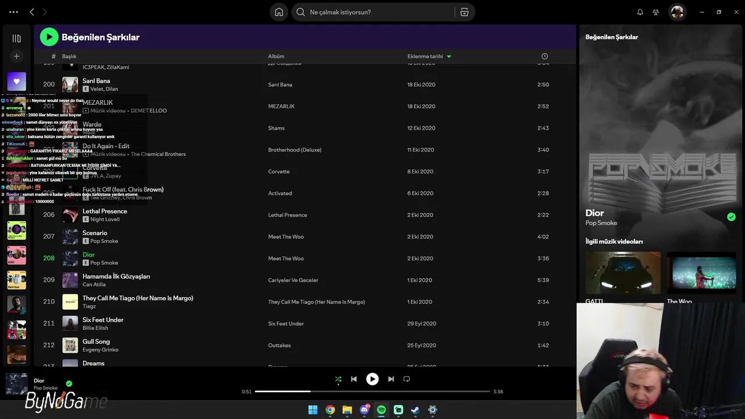Open Meet The Woo album in Scenario row
This screenshot has height=419, width=745.
click(x=286, y=237)
